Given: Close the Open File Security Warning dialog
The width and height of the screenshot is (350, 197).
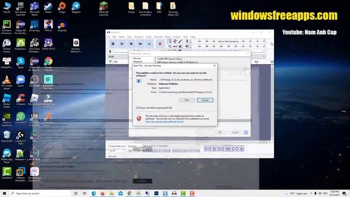Looking at the screenshot, I should 214,66.
